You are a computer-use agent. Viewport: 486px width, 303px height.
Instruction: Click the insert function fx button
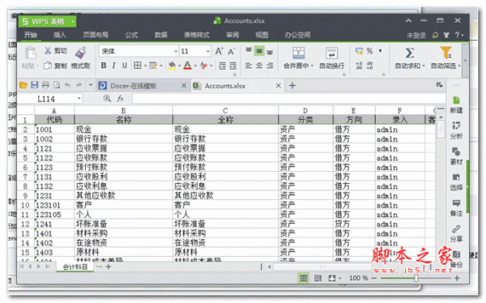tap(120, 99)
